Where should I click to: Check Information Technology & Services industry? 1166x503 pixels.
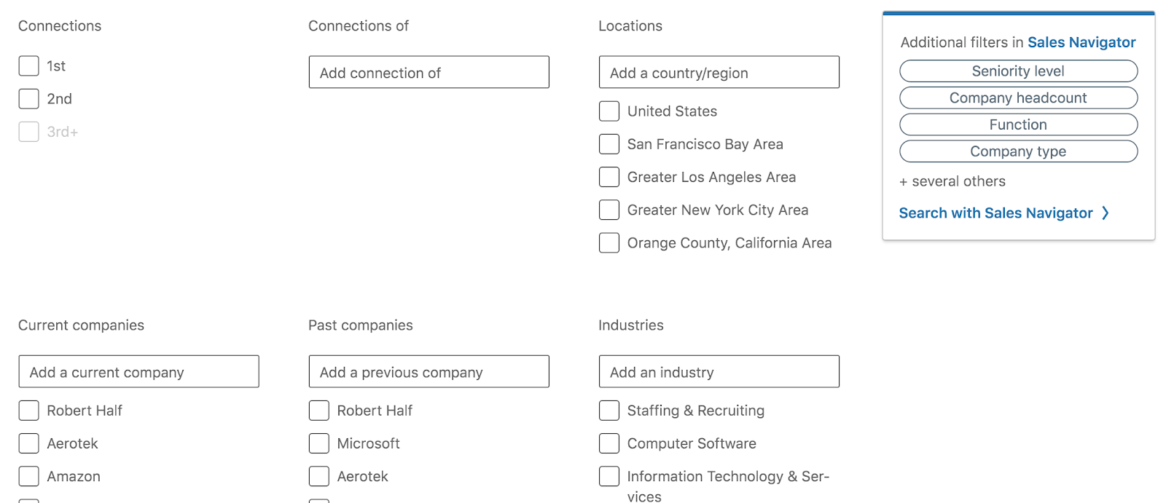tap(609, 475)
